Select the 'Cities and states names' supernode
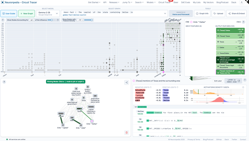This screenshot has width=249, height=141. (x=76, y=89)
